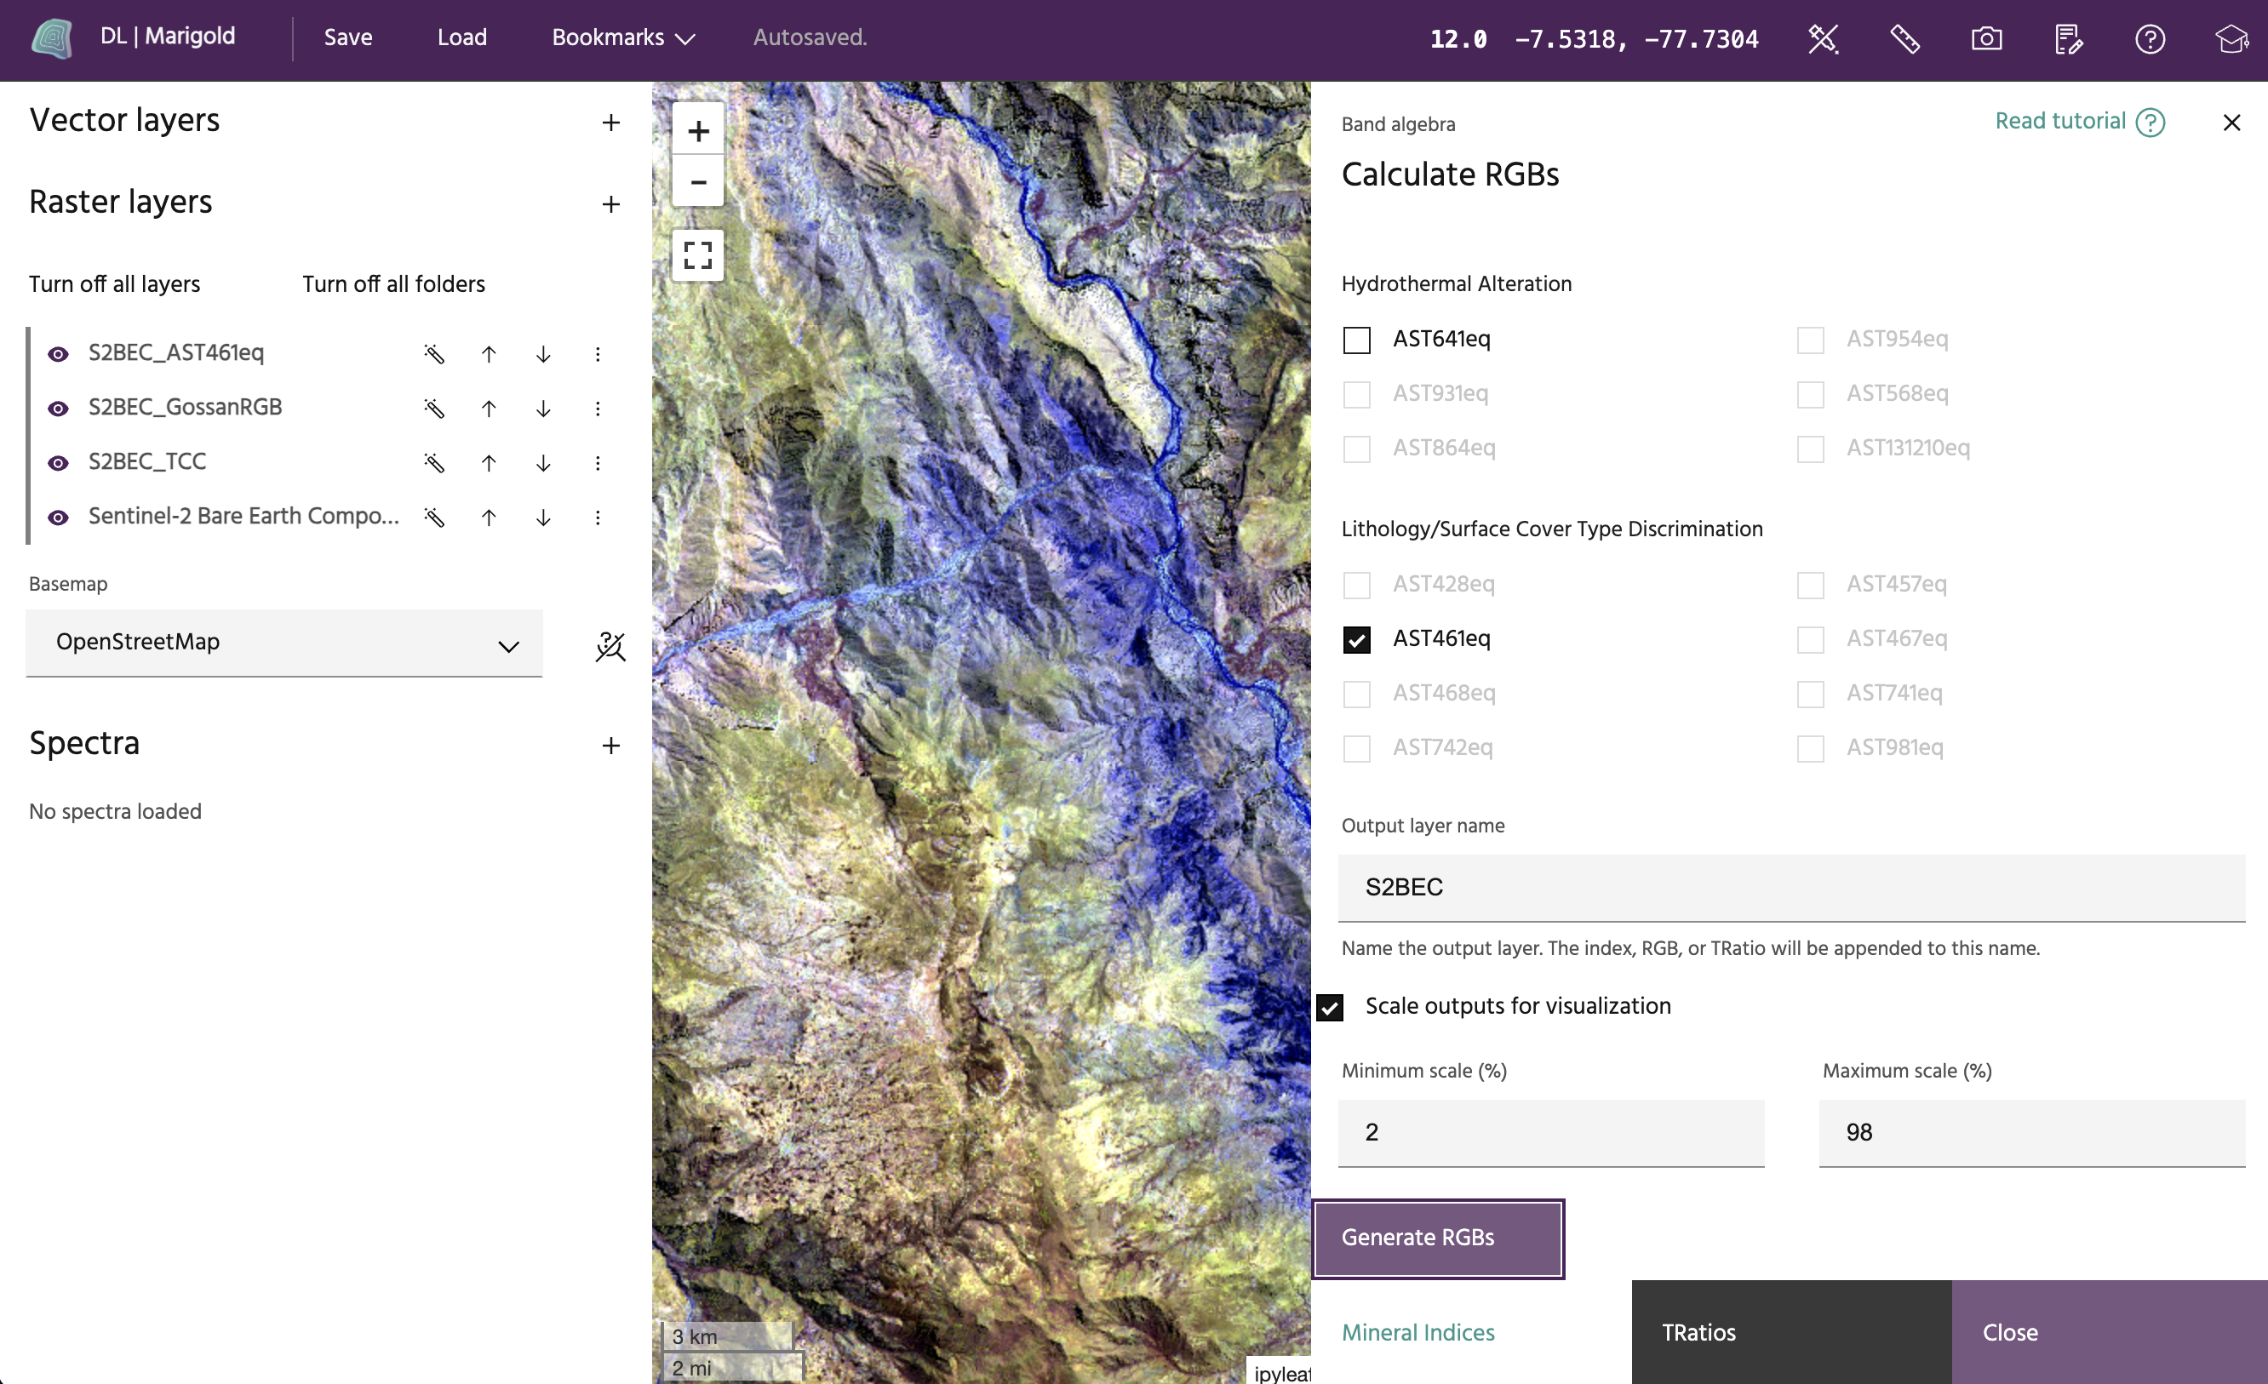The height and width of the screenshot is (1384, 2268).
Task: Switch to Mineral Indices tab
Action: 1417,1331
